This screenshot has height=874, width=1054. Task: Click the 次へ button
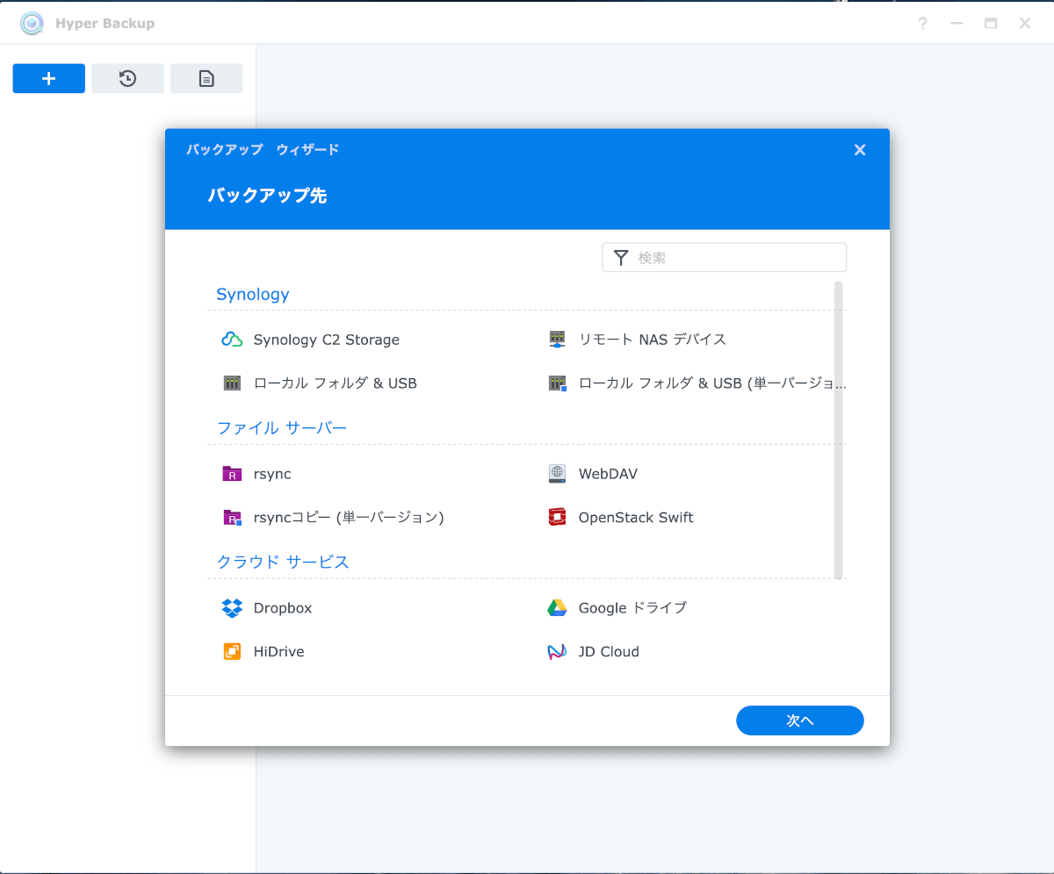800,720
